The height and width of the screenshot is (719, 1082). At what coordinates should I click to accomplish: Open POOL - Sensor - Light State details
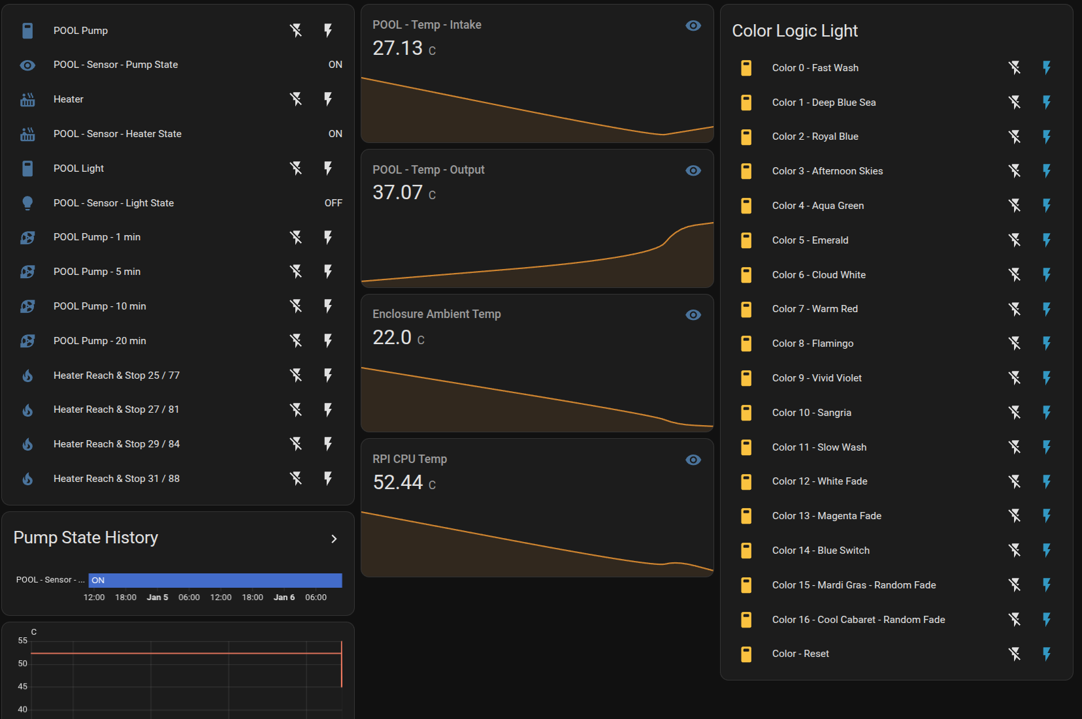coord(114,203)
